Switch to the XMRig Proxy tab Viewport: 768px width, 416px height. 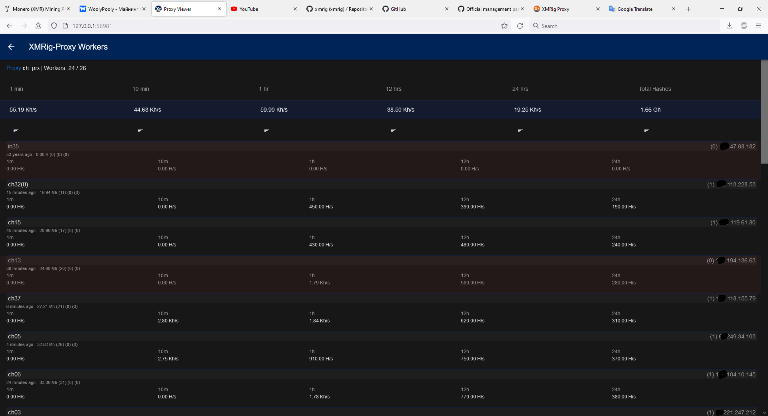(x=556, y=9)
